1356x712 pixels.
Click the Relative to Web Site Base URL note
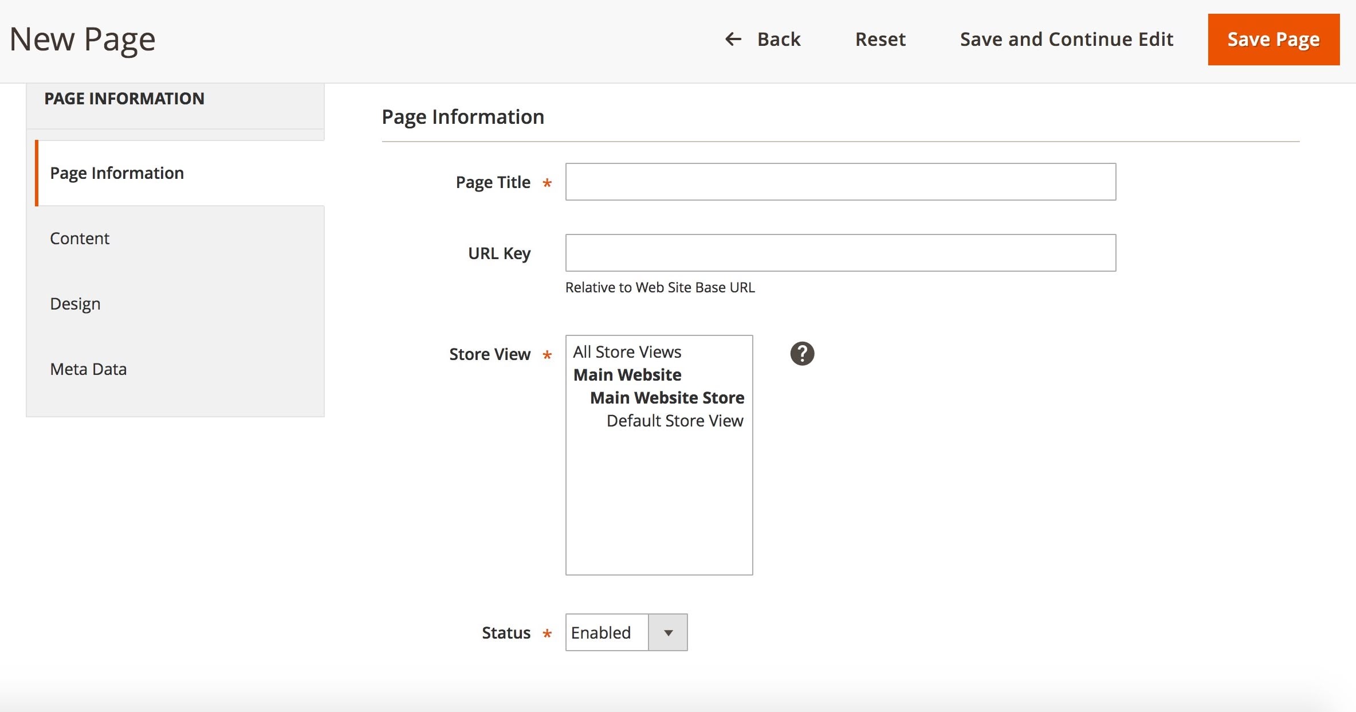tap(660, 287)
